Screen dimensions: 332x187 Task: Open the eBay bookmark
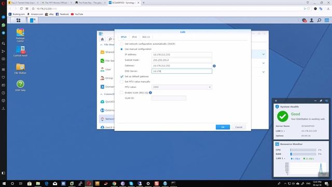49,14
